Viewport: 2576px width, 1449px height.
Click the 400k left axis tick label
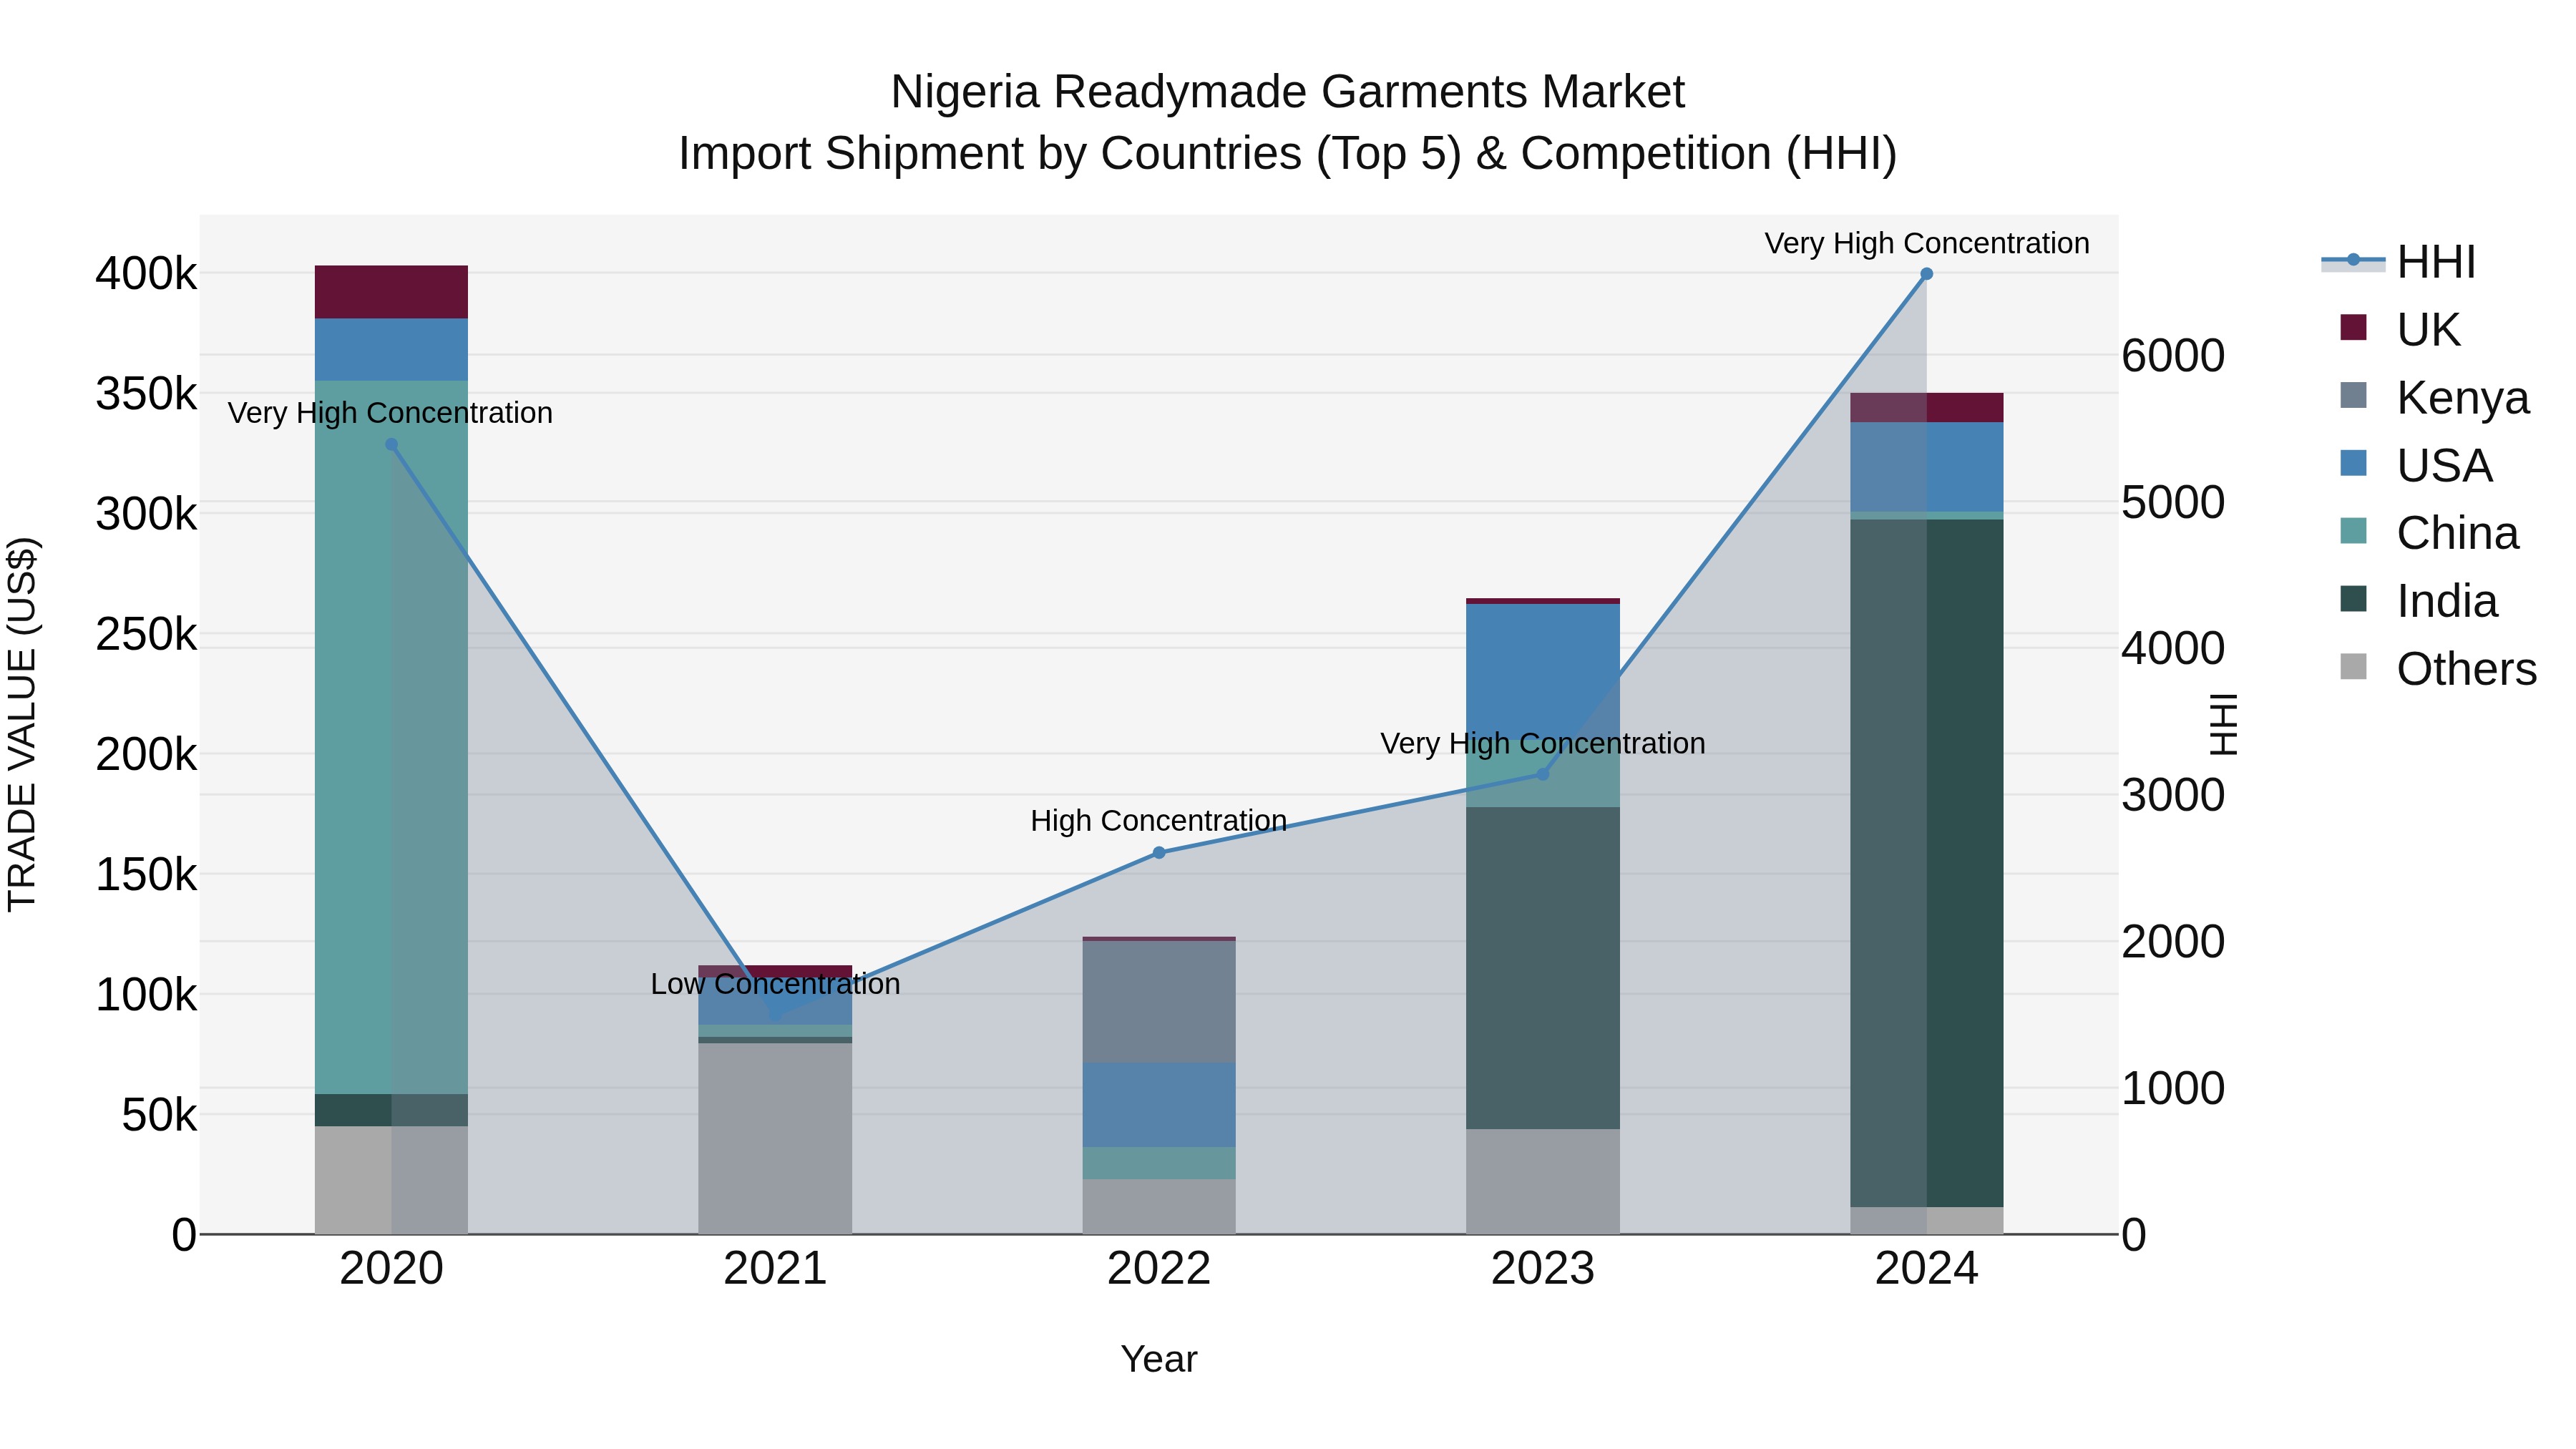146,273
